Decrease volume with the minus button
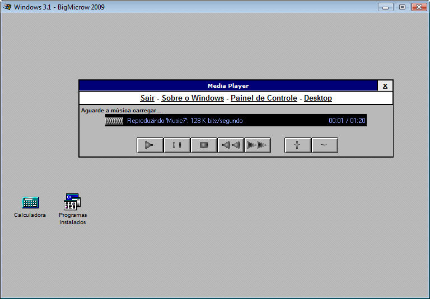This screenshot has width=430, height=299. click(x=325, y=145)
